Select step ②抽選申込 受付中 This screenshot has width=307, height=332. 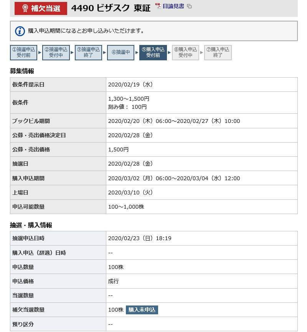(x=56, y=53)
